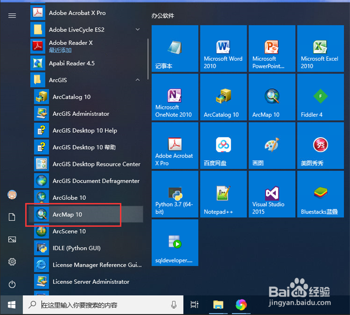The height and width of the screenshot is (315, 350).
Task: Open the colorful browser icon on taskbar
Action: coord(241,305)
